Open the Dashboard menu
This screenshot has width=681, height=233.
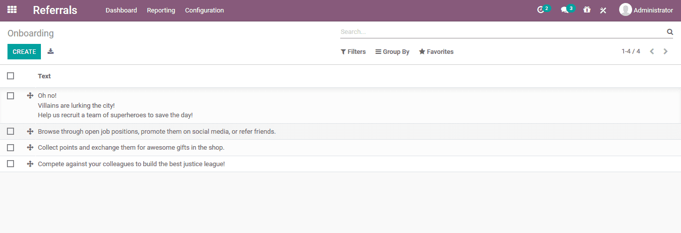(x=121, y=10)
